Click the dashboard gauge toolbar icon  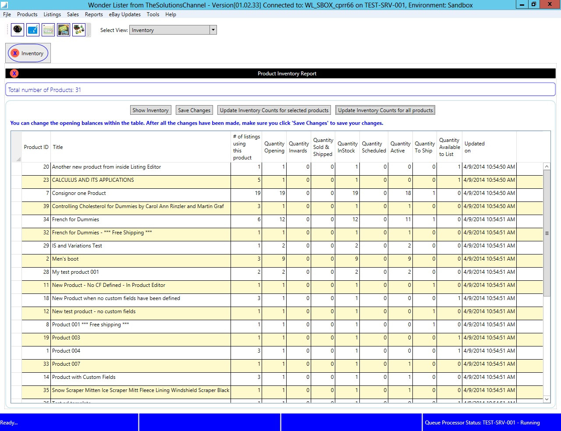18,30
